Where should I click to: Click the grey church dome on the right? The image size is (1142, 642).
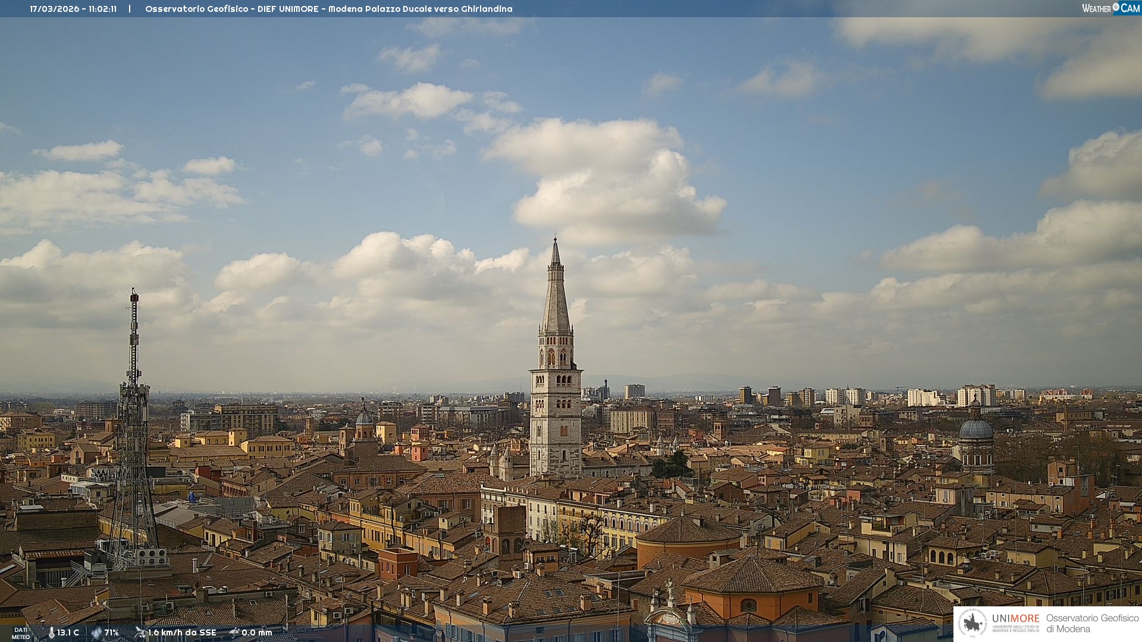(975, 429)
